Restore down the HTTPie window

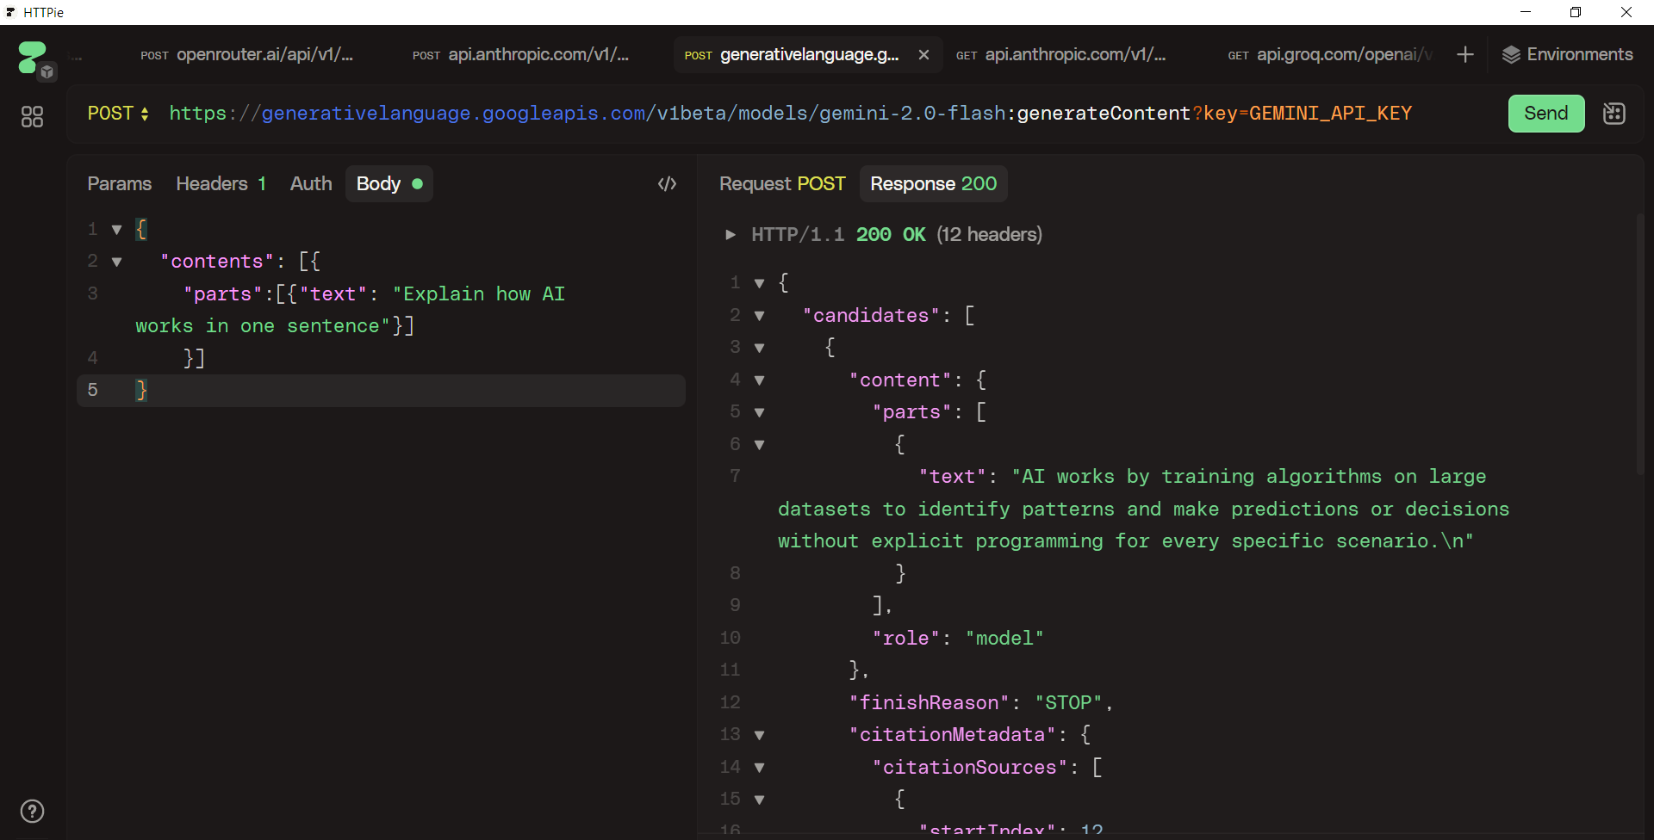[x=1576, y=12]
